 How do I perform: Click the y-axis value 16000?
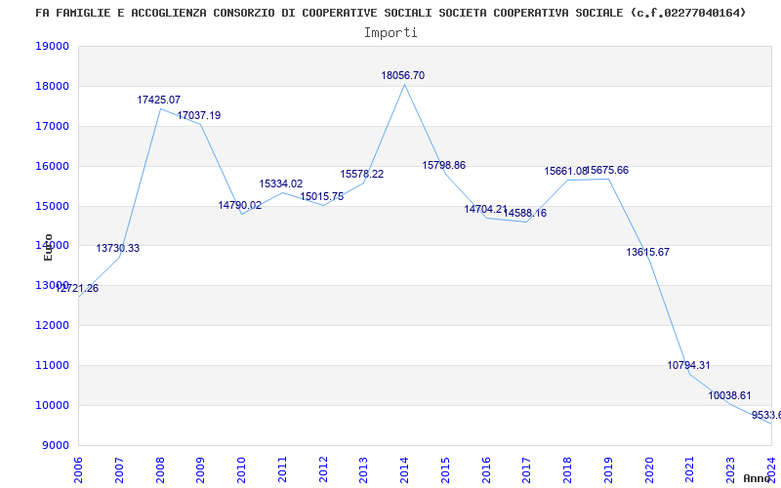coord(52,166)
